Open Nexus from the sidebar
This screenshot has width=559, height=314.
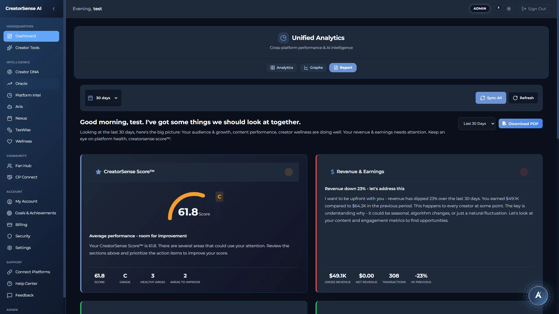tap(20, 118)
